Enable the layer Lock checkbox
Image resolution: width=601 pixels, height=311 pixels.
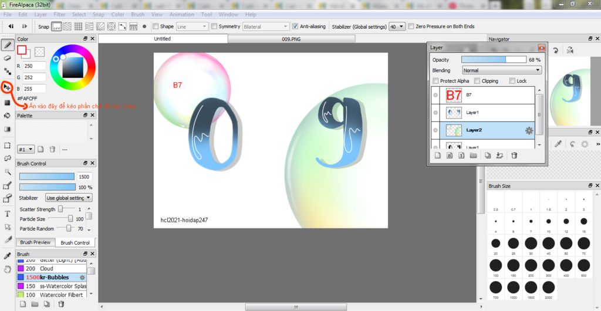tap(512, 81)
